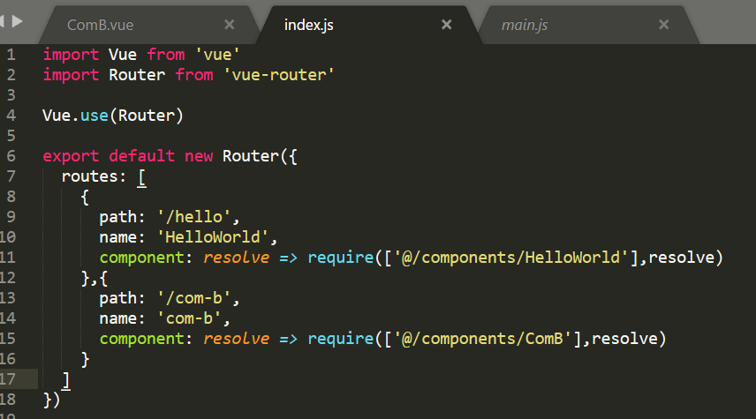756x419 pixels.
Task: Select the index.js tab
Action: point(308,25)
